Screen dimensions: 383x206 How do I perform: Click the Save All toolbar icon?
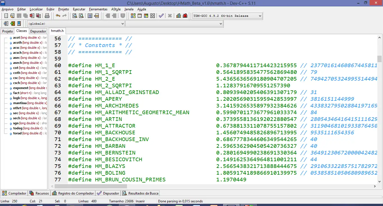pyautogui.click(x=26, y=16)
